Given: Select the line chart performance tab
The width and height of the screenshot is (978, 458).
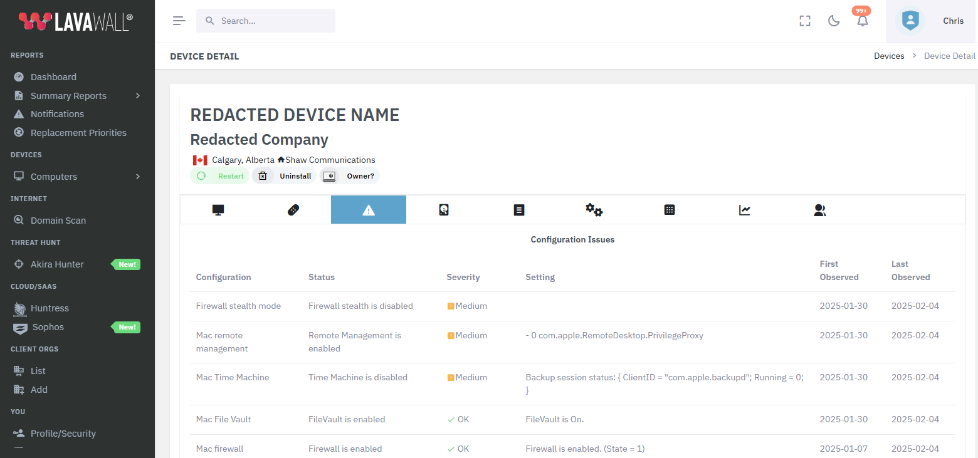Looking at the screenshot, I should coord(744,210).
